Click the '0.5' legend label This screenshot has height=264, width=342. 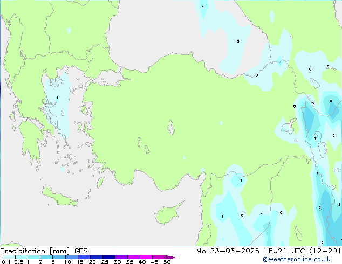tap(19, 262)
